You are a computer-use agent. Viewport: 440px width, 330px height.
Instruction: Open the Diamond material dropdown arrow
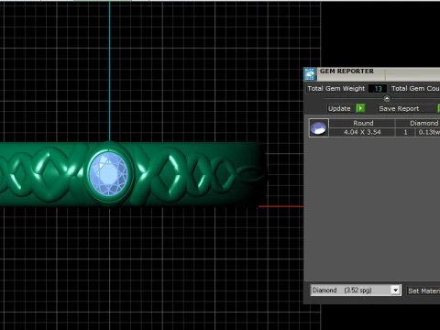(x=395, y=290)
